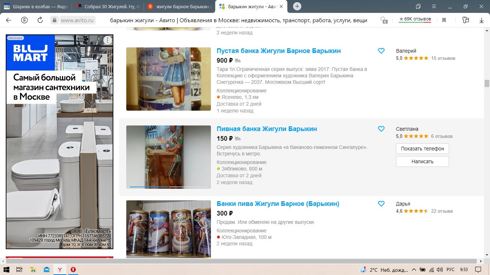The image size is (490, 275).
Task: Open the three-dot menu on the Blu Mart ad
Action: 108,40
